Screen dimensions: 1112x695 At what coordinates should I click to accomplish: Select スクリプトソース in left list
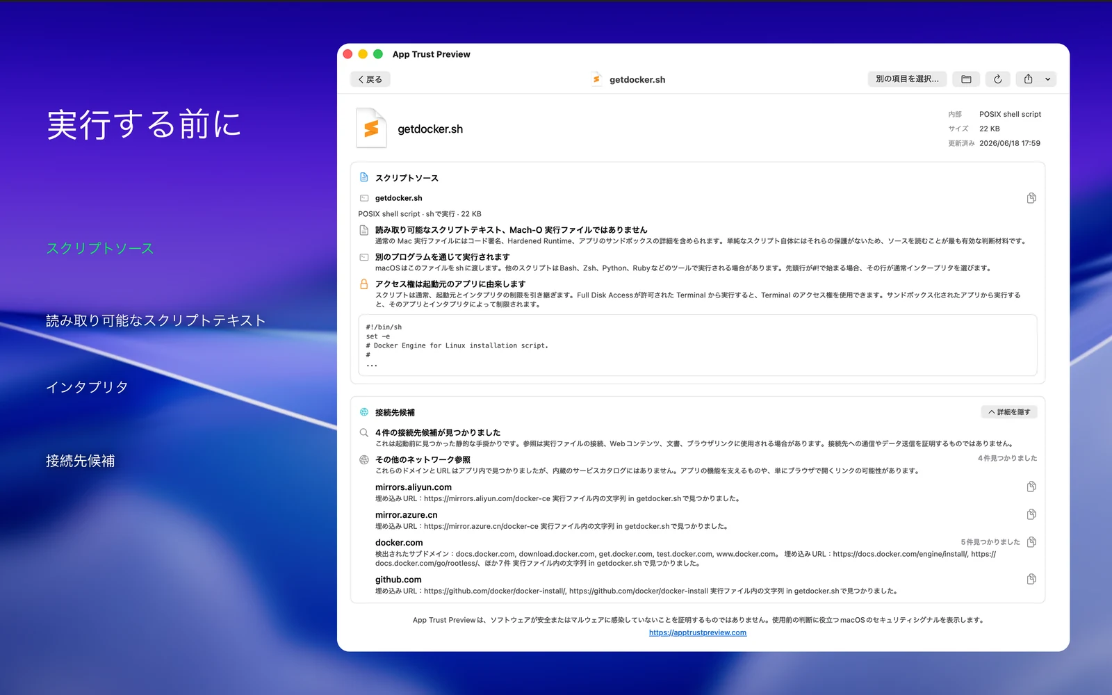[x=100, y=248]
